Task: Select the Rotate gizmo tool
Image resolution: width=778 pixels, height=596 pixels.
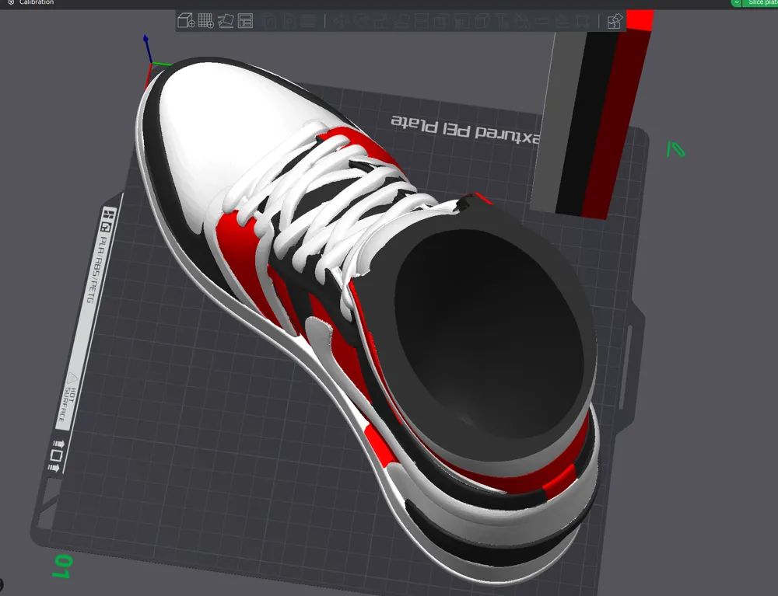Action: (361, 21)
